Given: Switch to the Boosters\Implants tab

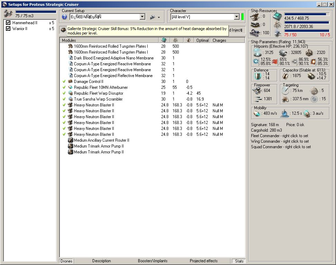Looking at the screenshot, I should [152, 261].
